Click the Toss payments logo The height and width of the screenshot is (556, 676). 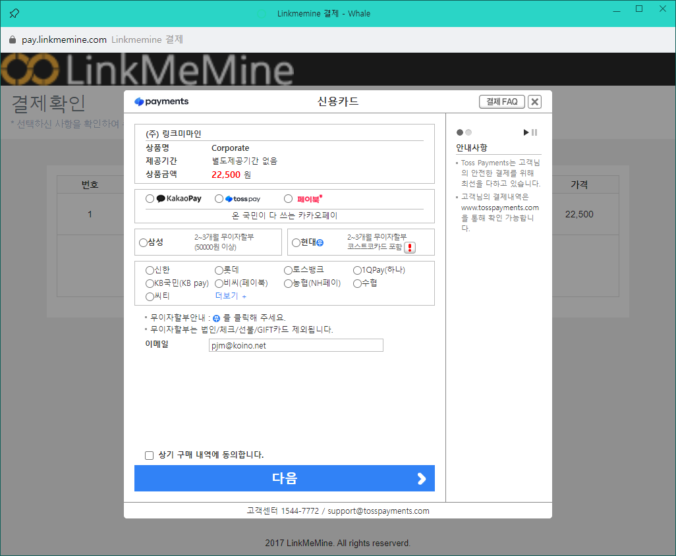tap(161, 101)
